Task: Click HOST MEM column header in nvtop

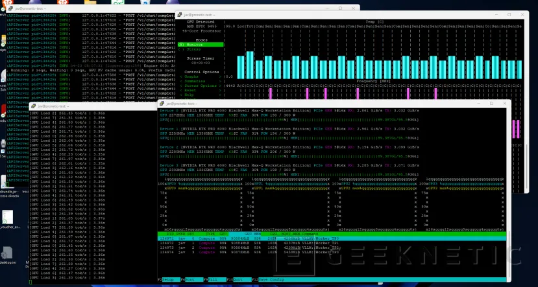Action: [290, 234]
